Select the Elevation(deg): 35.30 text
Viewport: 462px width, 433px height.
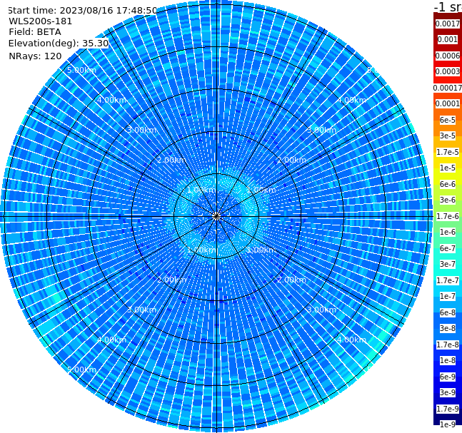coord(59,44)
